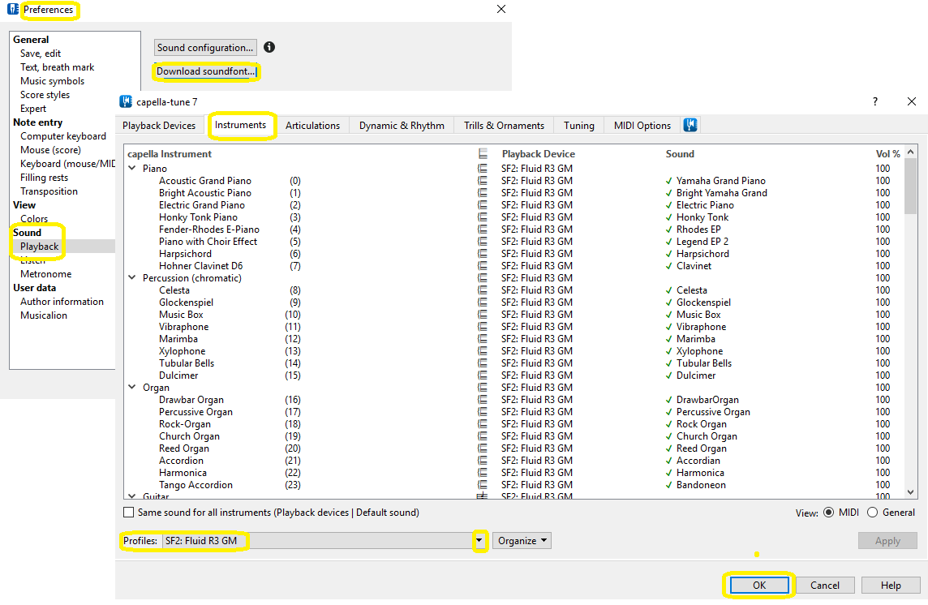
Task: Click the scroll up arrow of instrument list
Action: [911, 152]
